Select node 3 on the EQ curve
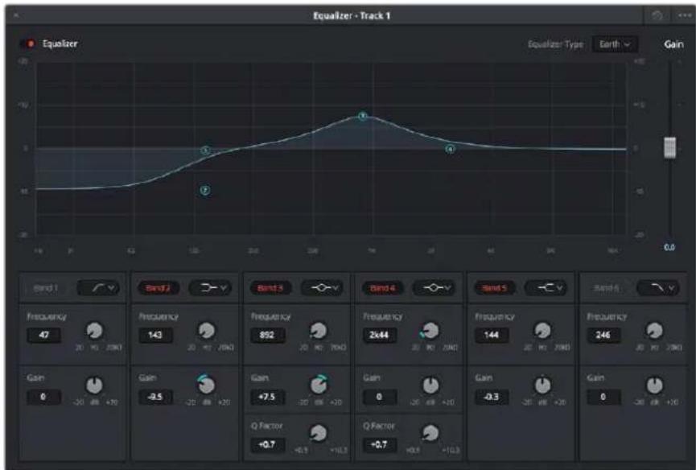Viewport: 696px width, 470px height. (x=363, y=116)
